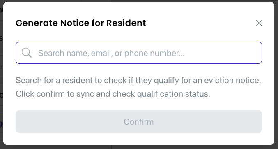Click the white space between title and X
Viewport: 278px width, 149px height.
200,23
